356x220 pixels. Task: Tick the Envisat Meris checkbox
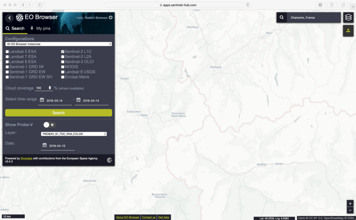[x=63, y=77]
